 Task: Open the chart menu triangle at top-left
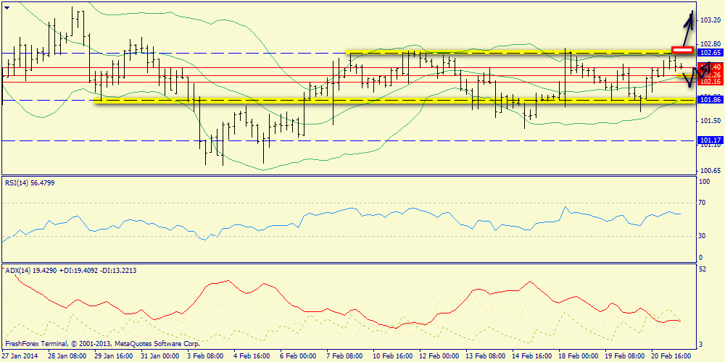click(7, 8)
